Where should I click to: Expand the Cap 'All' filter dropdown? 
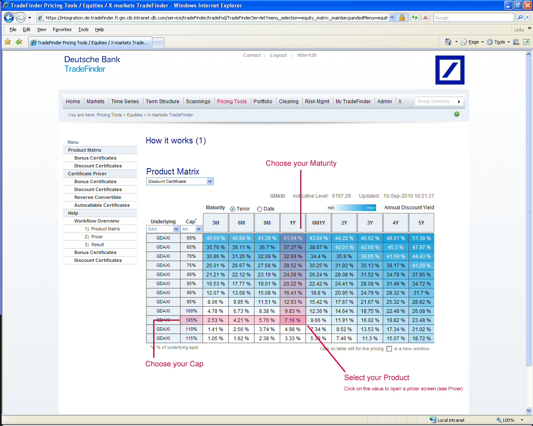(x=198, y=229)
